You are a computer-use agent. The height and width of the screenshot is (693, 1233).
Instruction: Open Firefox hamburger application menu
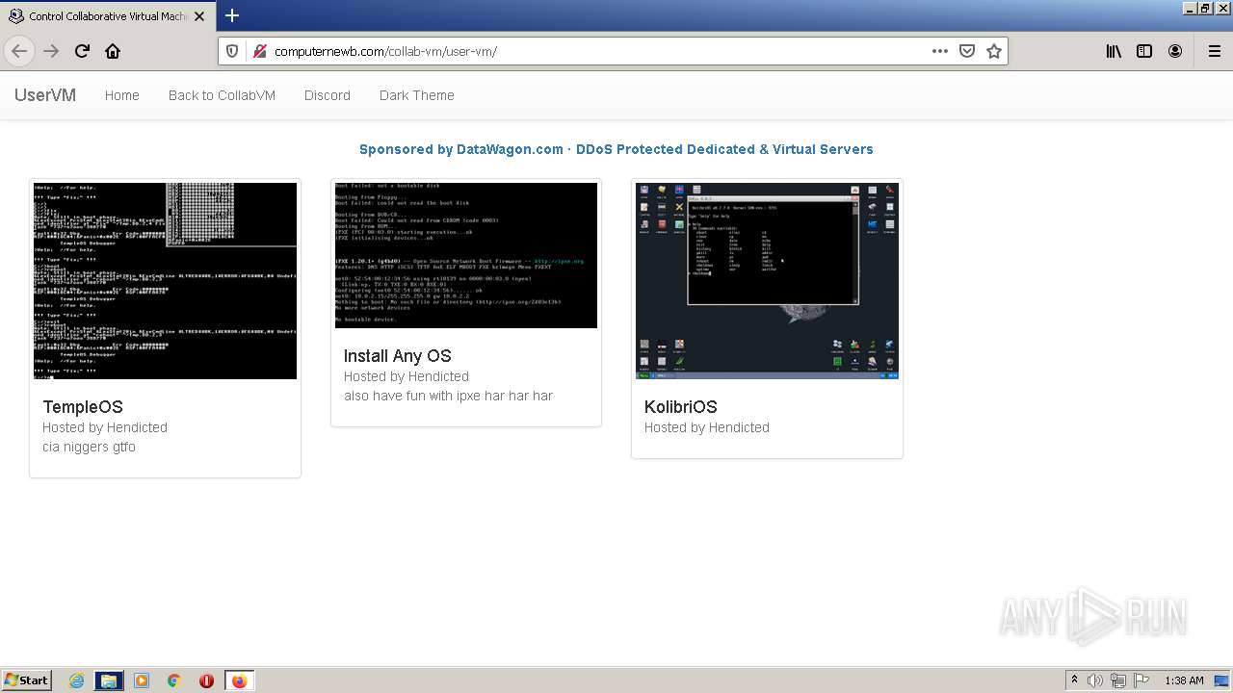(x=1214, y=51)
